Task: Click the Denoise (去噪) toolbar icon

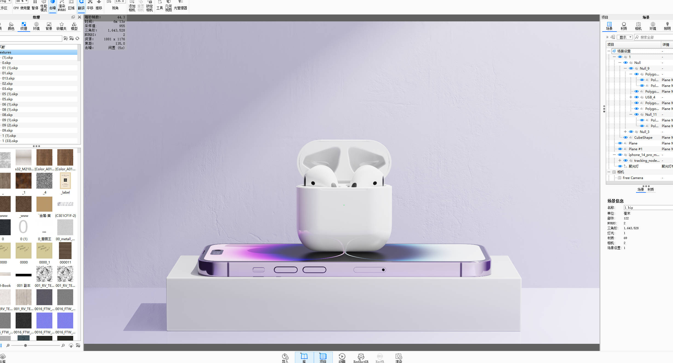Action: click(x=52, y=5)
